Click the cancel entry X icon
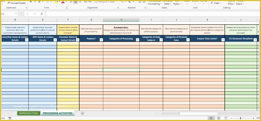The image size is (261, 121). click(28, 14)
